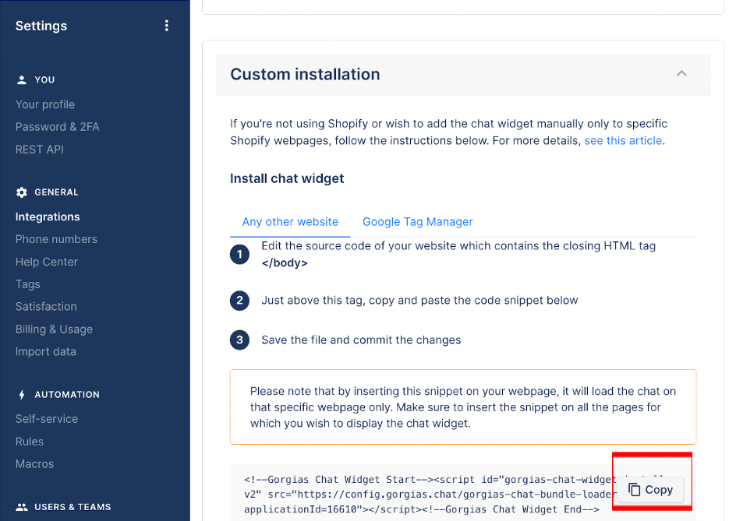Open the 'see this article' link
729x521 pixels.
623,141
